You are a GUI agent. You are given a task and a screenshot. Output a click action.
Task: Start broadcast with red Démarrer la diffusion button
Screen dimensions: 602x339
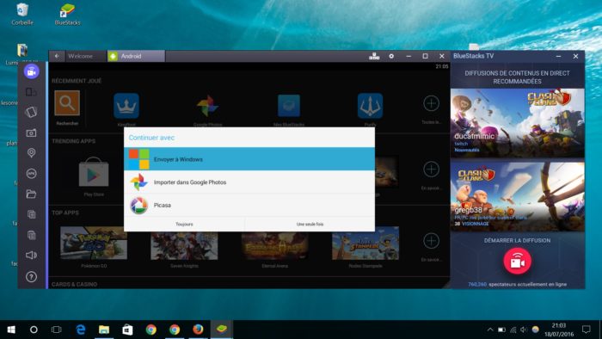click(517, 261)
